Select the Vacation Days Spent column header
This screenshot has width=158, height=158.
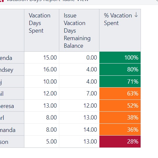coord(42,30)
